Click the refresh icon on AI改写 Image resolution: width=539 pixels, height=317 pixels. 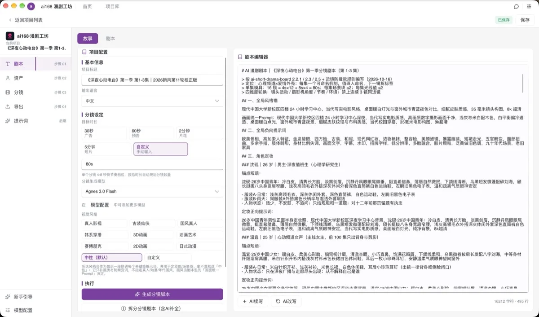[278, 301]
